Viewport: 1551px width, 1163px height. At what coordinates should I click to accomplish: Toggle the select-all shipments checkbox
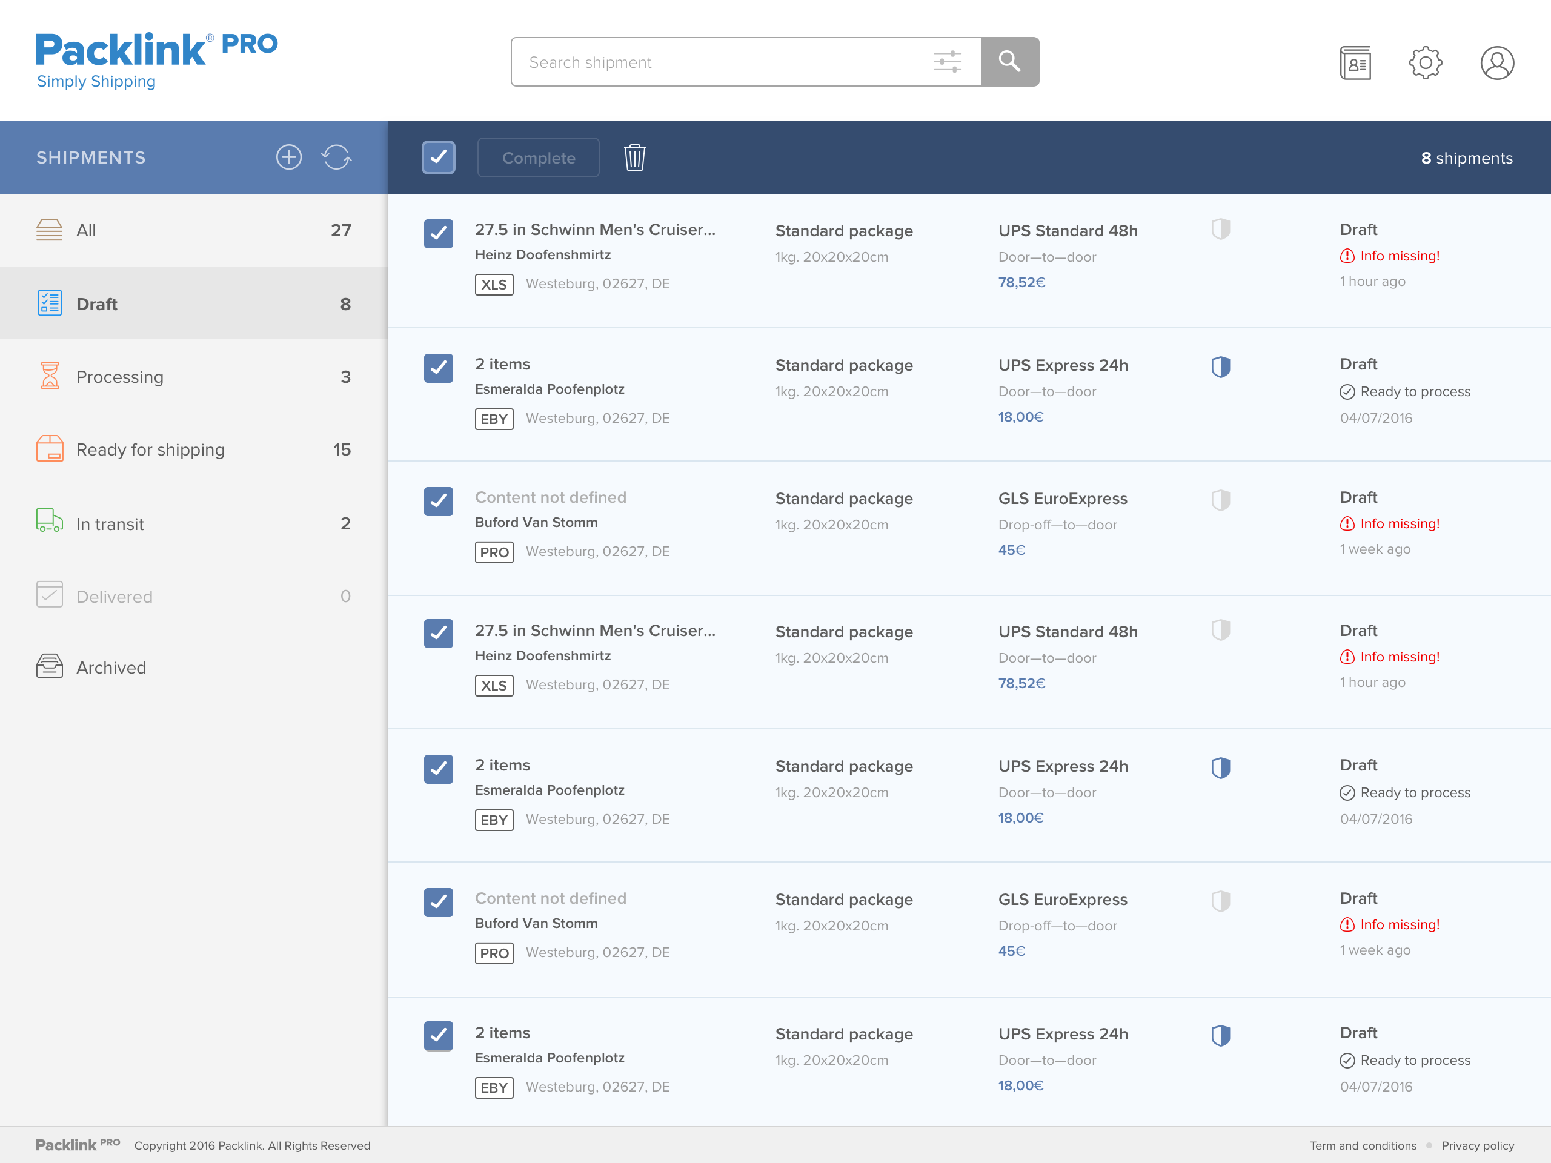[x=438, y=157]
